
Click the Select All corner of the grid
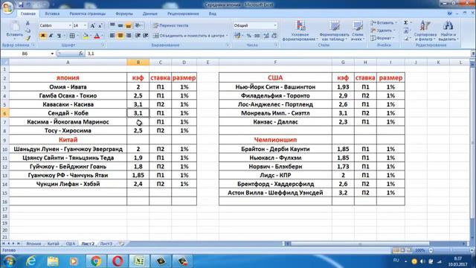5,63
